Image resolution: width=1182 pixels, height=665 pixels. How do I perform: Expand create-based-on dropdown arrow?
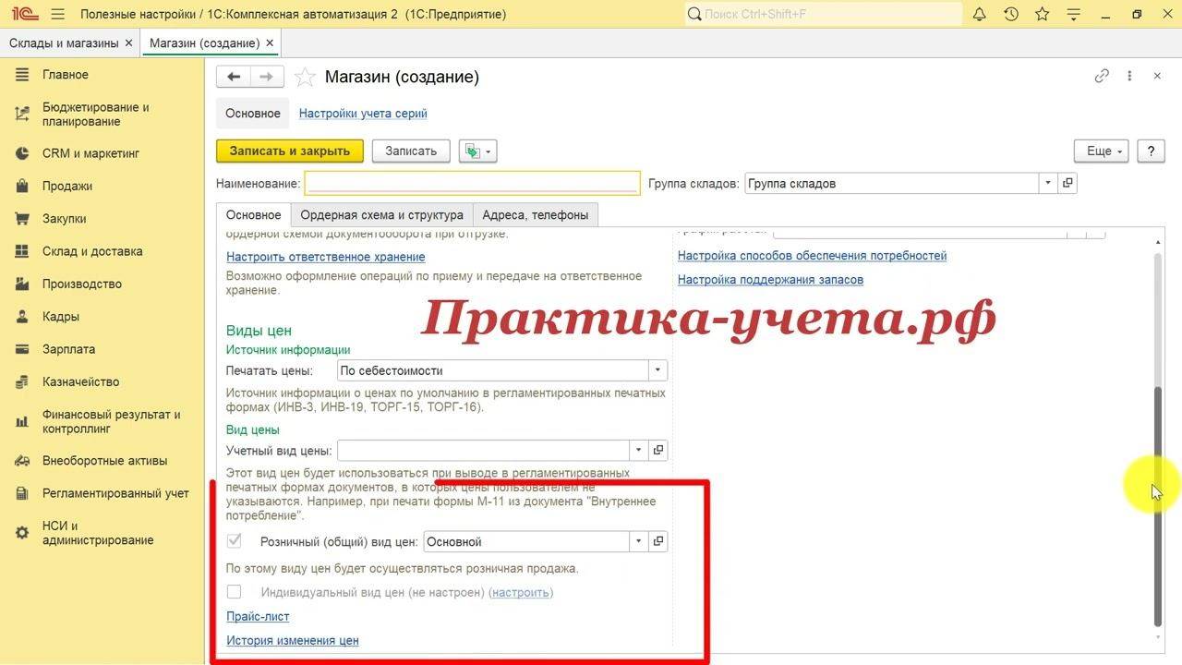(x=489, y=151)
